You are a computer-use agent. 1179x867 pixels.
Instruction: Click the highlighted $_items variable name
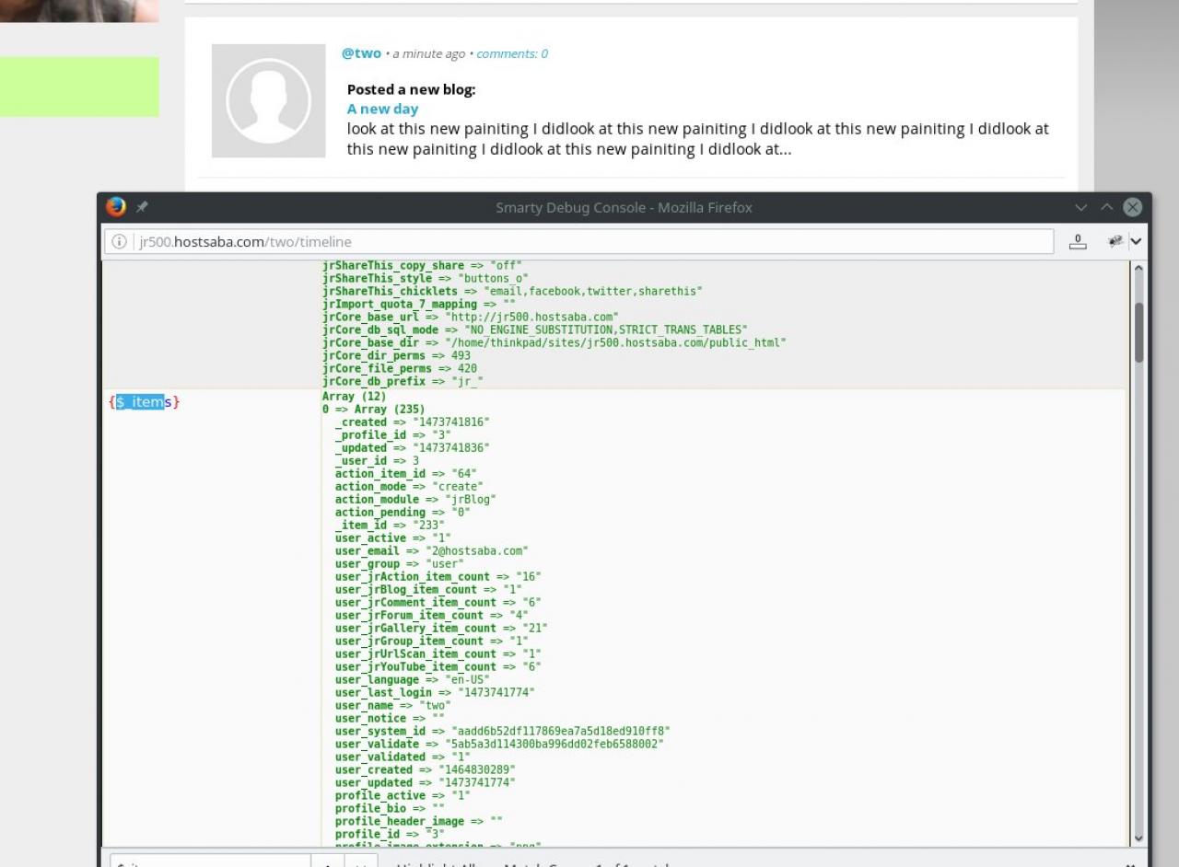pos(140,401)
